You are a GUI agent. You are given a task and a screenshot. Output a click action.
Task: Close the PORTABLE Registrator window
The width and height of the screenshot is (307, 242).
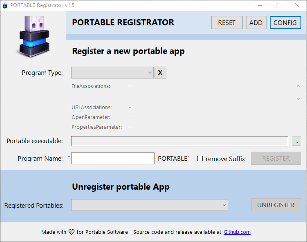tap(297, 5)
